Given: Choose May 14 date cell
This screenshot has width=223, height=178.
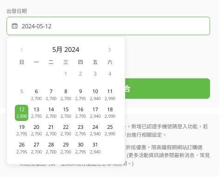Looking at the screenshot, I should (51, 113).
